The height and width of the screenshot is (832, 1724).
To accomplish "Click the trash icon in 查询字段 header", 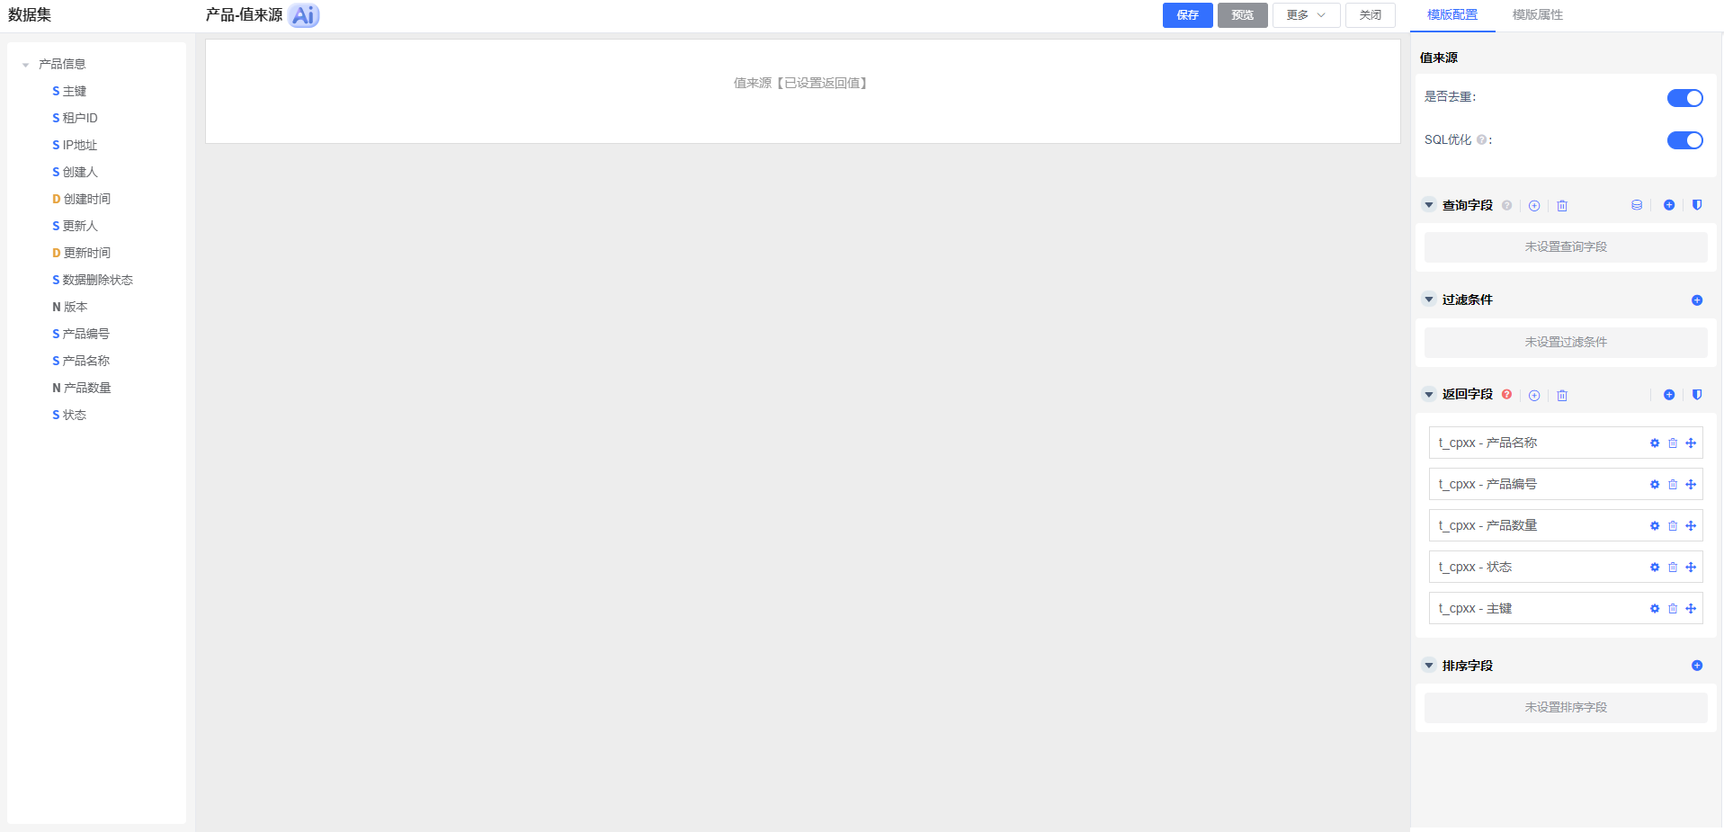I will (x=1562, y=206).
